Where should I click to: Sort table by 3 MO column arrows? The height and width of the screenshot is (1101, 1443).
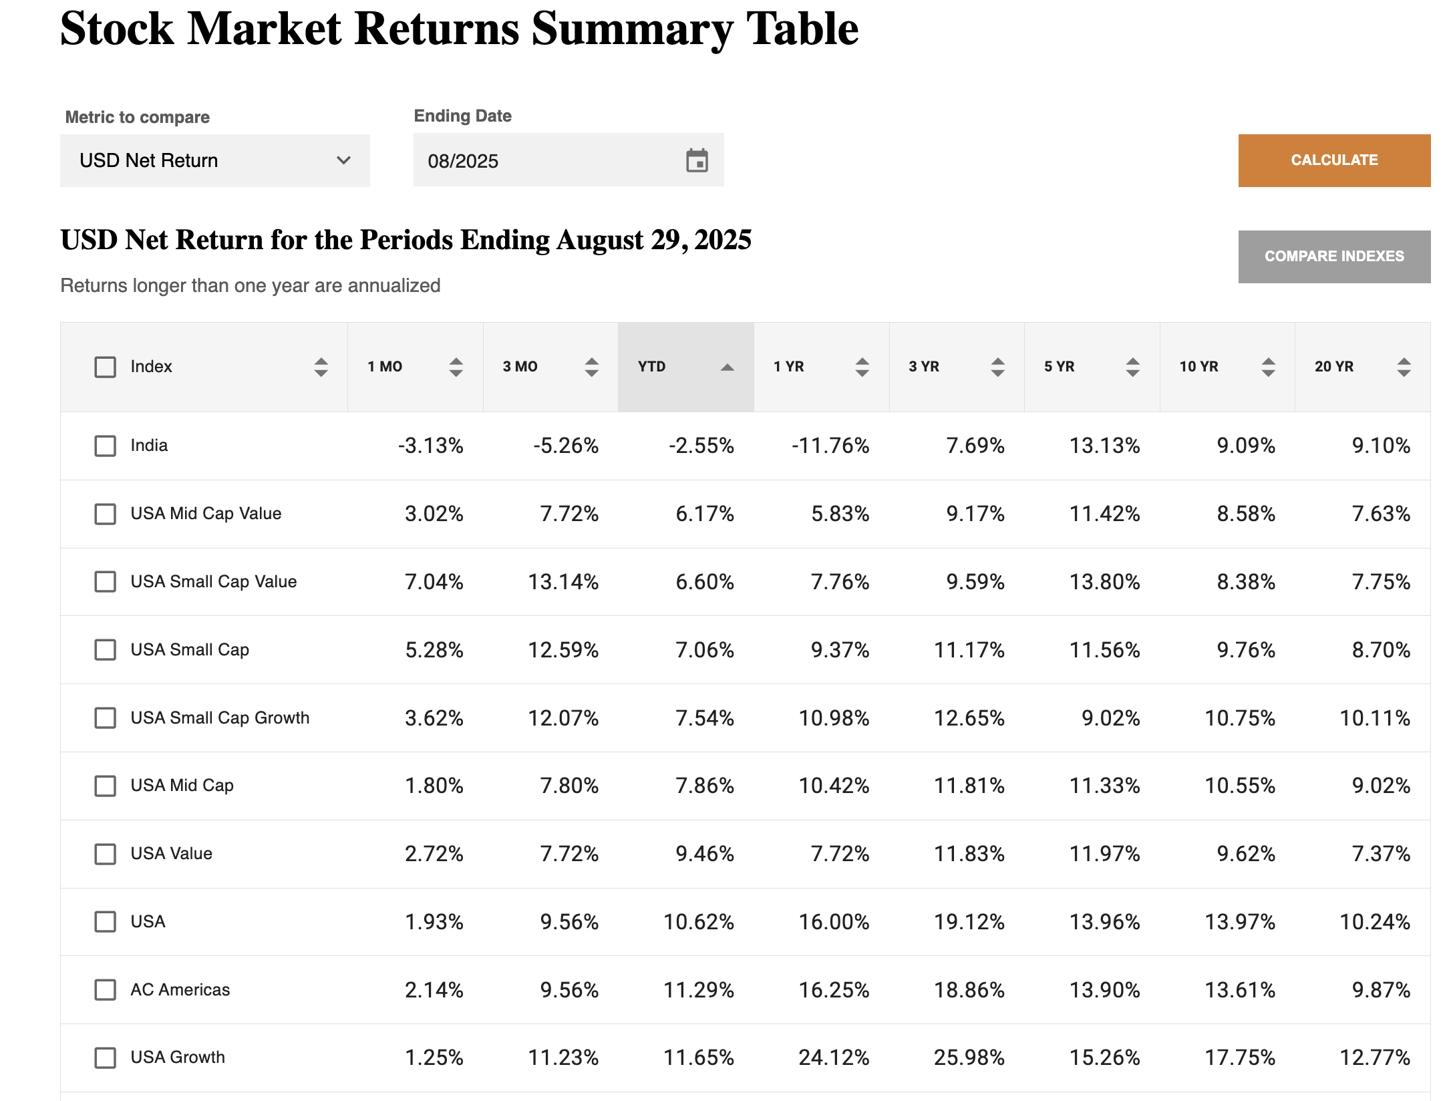tap(591, 367)
